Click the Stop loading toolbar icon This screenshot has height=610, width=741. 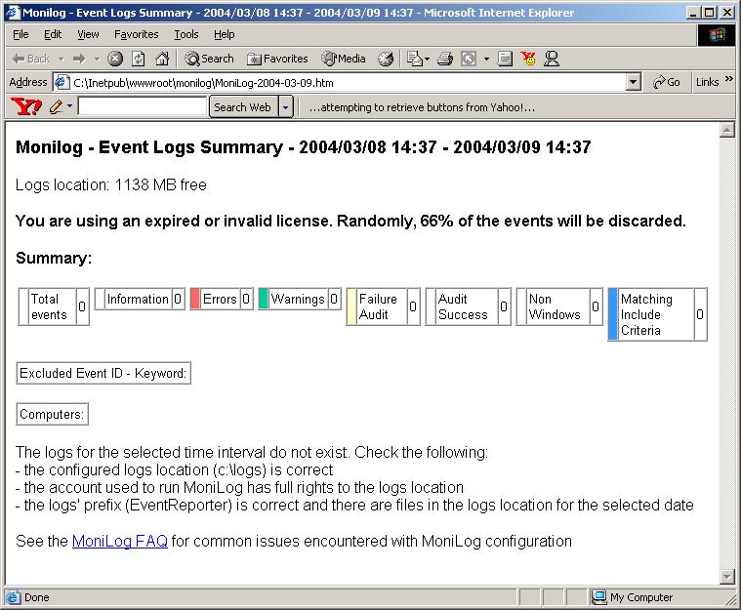pos(116,59)
